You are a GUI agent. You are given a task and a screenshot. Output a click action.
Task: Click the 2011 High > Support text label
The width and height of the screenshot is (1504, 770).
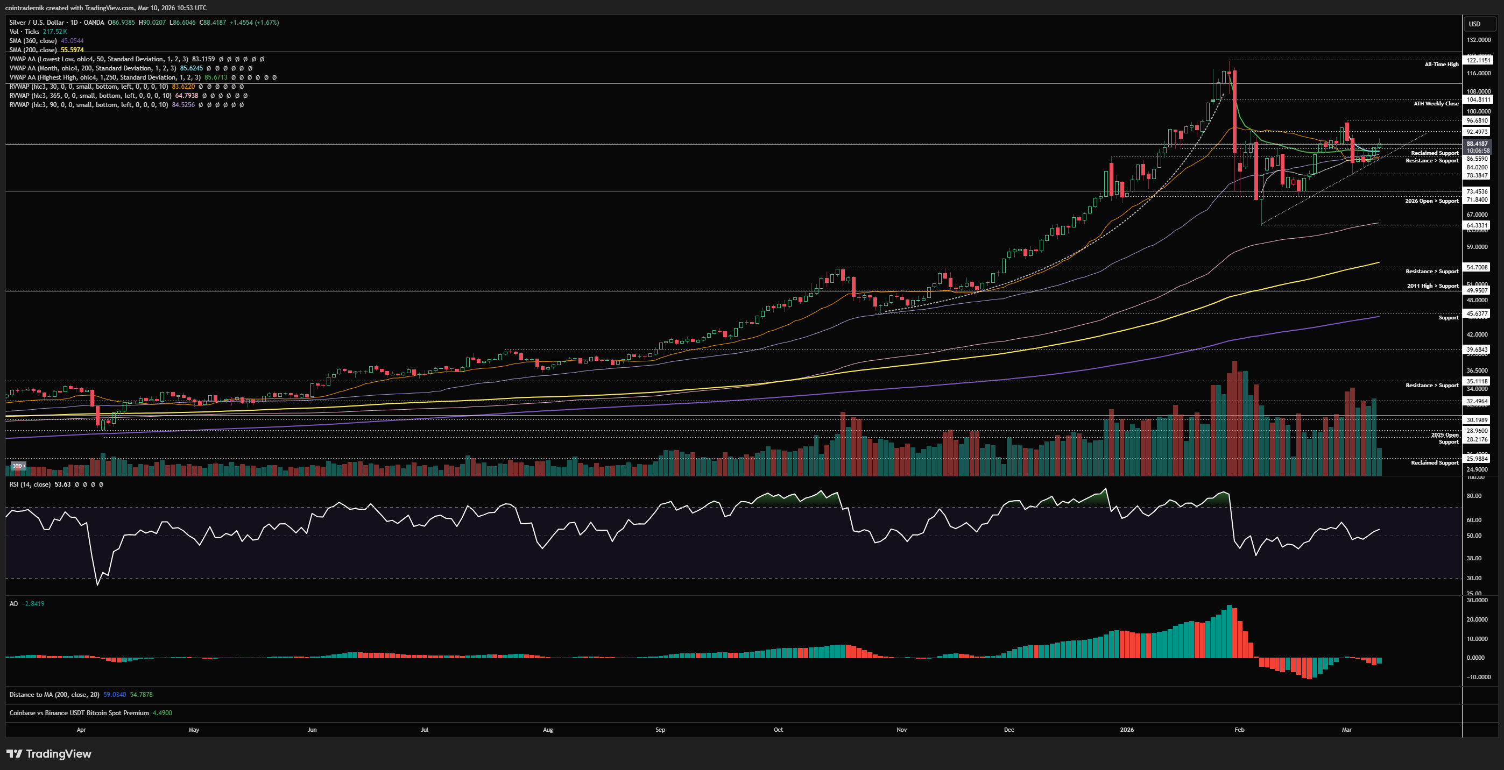pos(1432,286)
